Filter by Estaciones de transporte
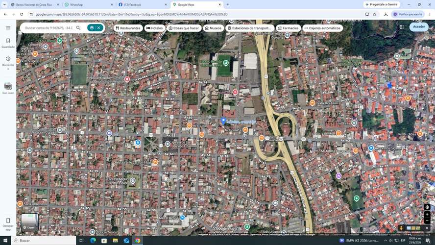The height and width of the screenshot is (245, 435). pyautogui.click(x=249, y=28)
